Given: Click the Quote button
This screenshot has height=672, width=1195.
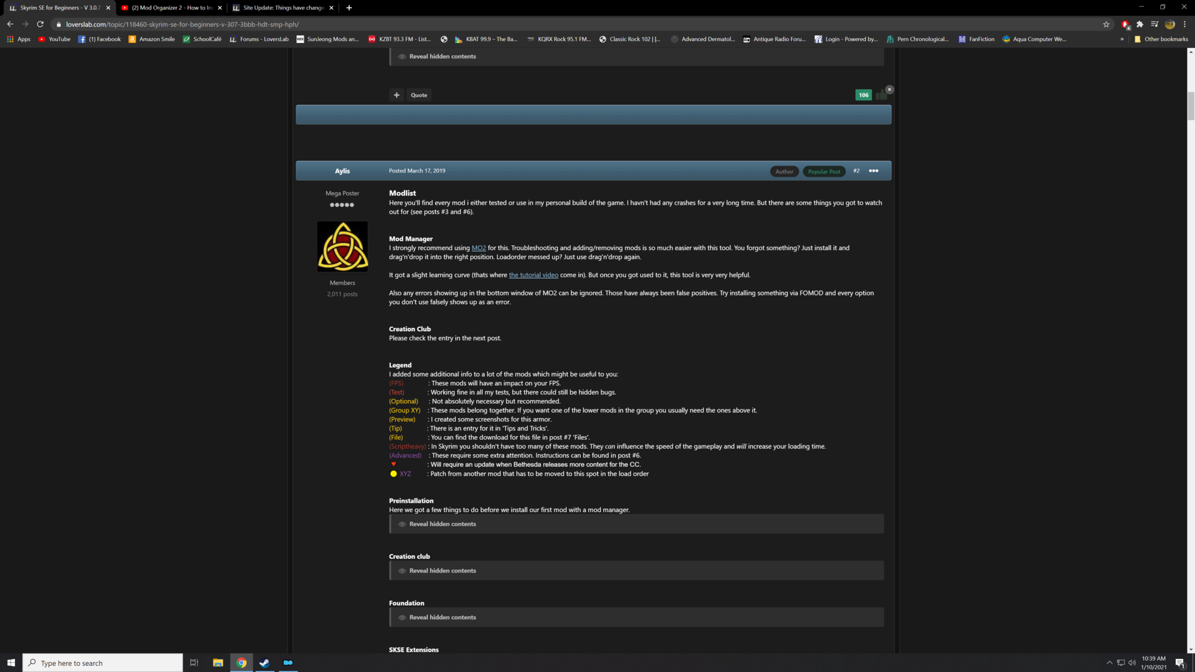Looking at the screenshot, I should [419, 95].
